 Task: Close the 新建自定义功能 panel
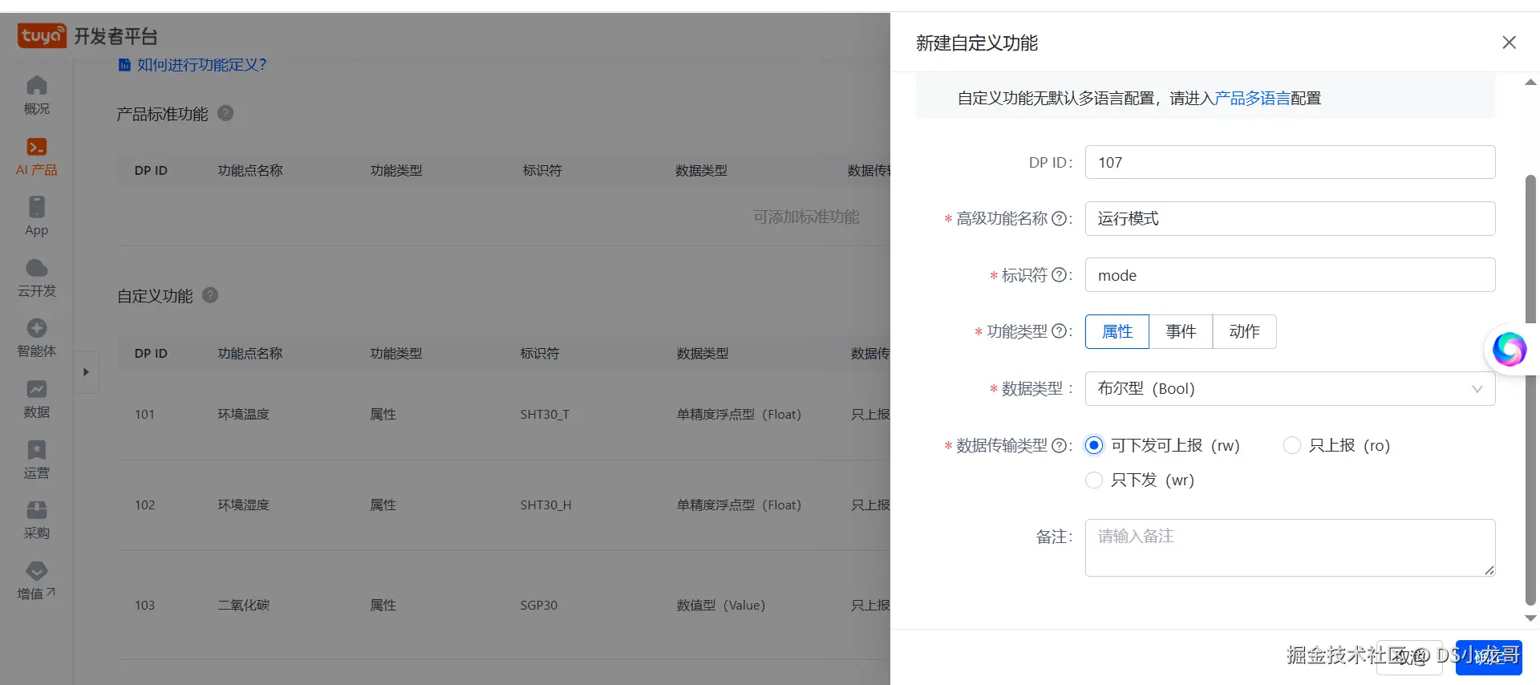pos(1509,43)
